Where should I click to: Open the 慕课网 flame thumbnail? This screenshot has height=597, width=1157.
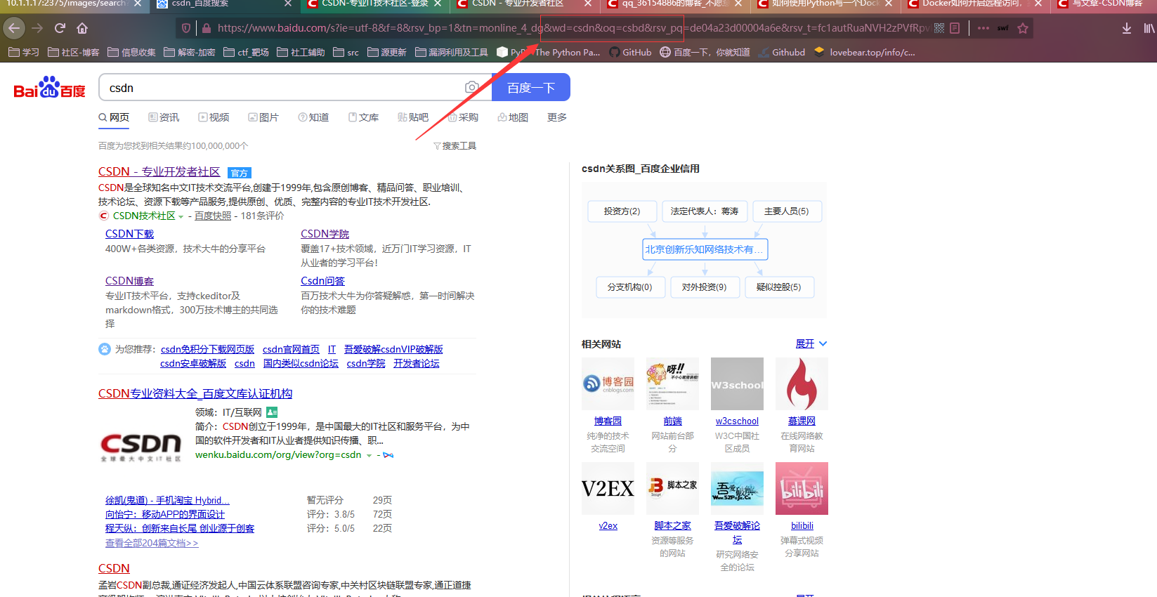802,383
